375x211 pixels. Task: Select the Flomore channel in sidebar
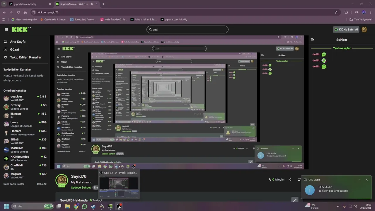point(25,132)
